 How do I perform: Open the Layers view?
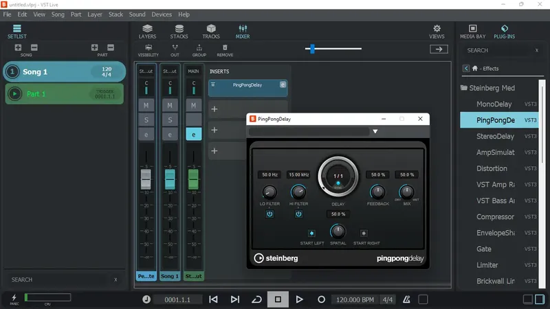point(147,32)
